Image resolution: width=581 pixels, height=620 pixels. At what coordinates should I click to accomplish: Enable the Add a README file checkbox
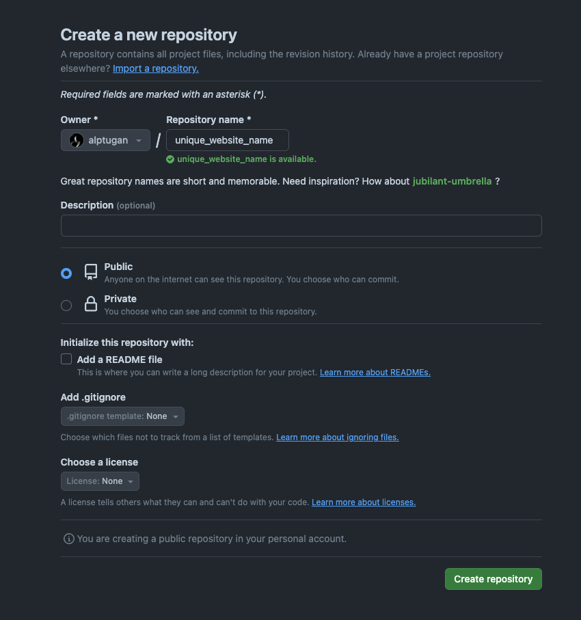point(66,359)
